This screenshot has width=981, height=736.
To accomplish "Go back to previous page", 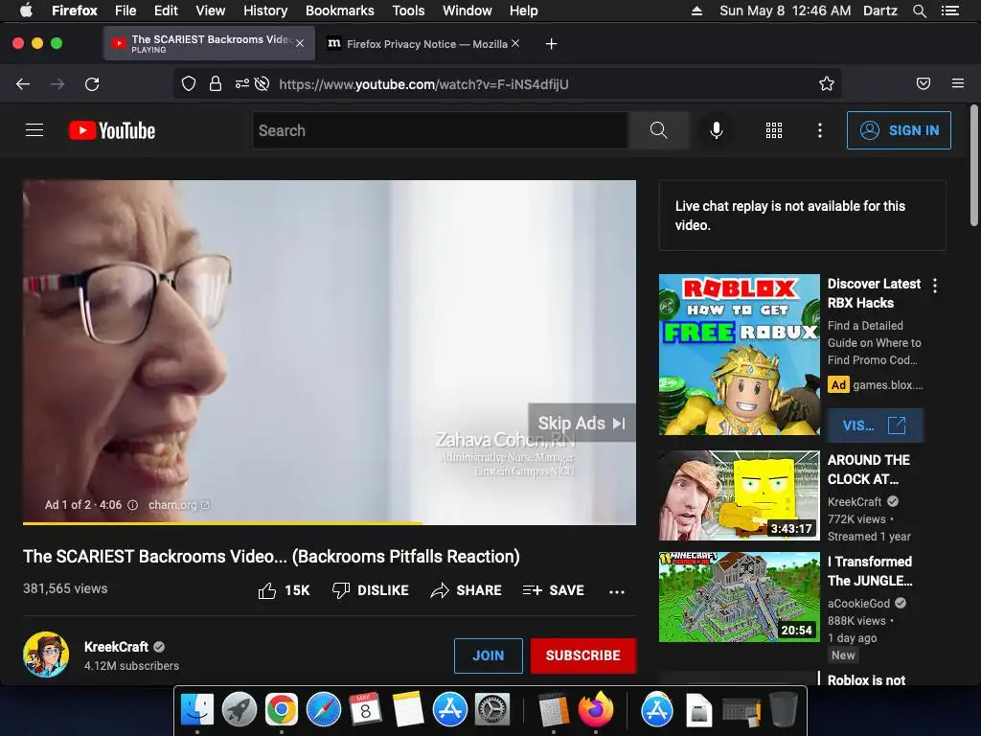I will (x=23, y=84).
